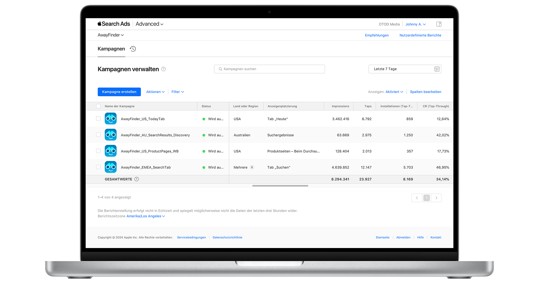Sort by Anzeigenplatzierung column header
539x281 pixels.
282,106
